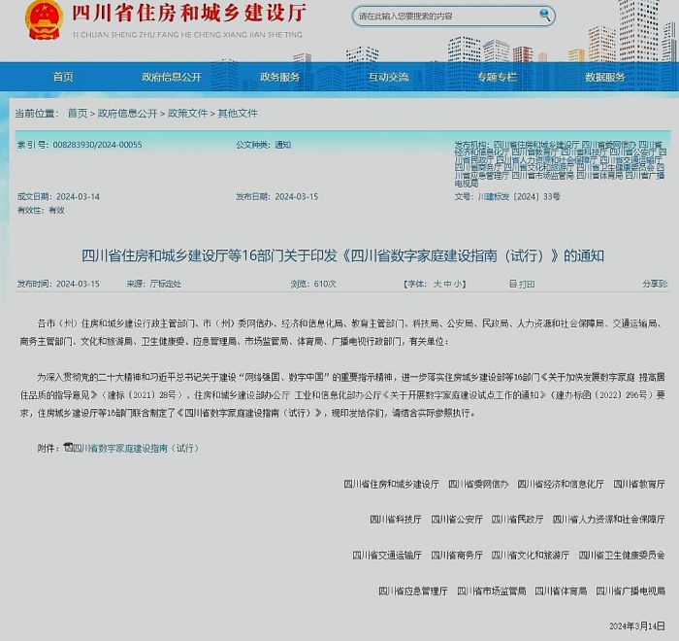Click the 四川省住房和城乡建设厅 header title
Screen dimensions: 679x641
point(189,13)
